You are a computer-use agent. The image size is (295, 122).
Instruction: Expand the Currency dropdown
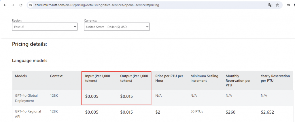pyautogui.click(x=117, y=27)
